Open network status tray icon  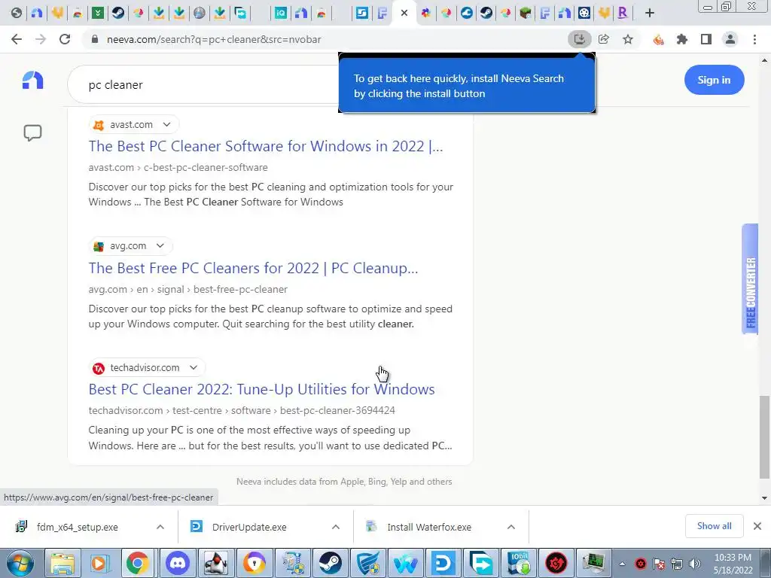click(x=677, y=564)
